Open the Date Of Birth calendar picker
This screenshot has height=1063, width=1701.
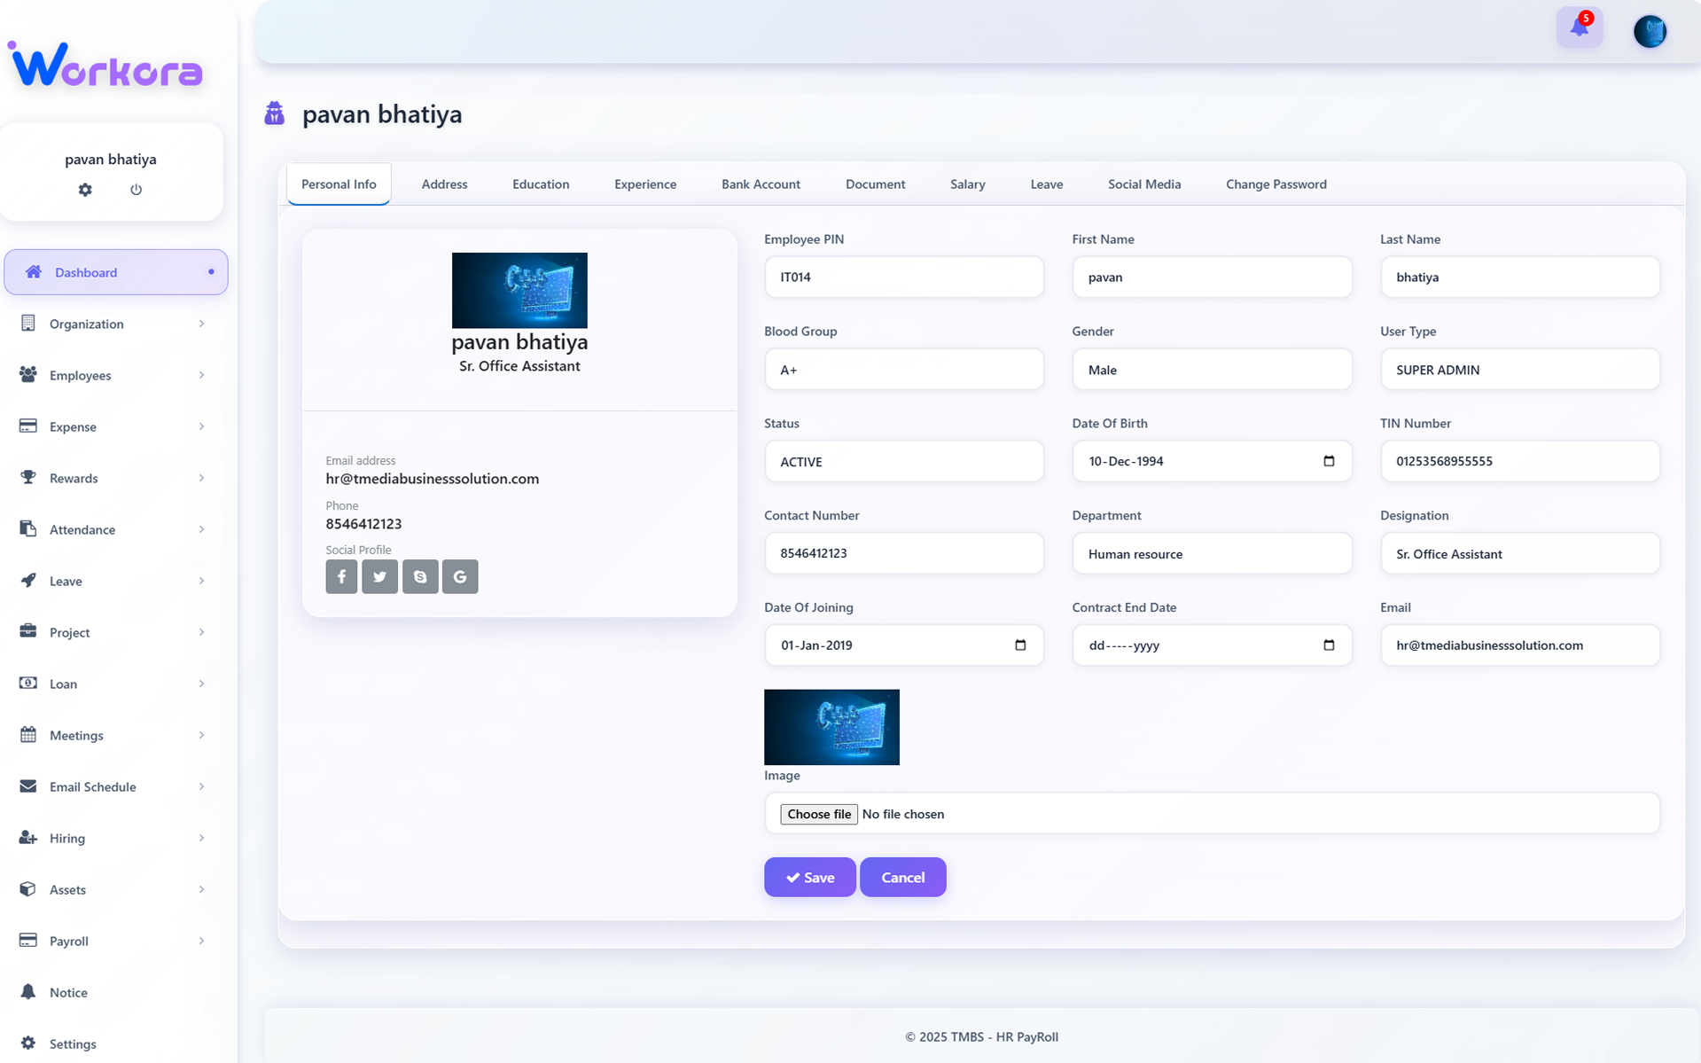1328,461
